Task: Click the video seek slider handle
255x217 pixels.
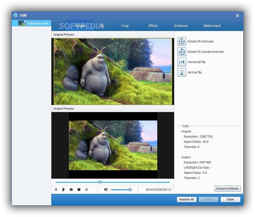Action: click(x=100, y=182)
